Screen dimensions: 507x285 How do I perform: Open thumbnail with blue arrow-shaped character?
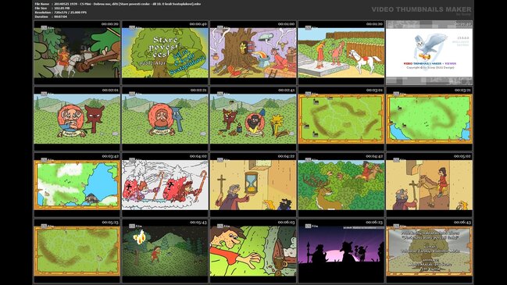pyautogui.click(x=165, y=119)
